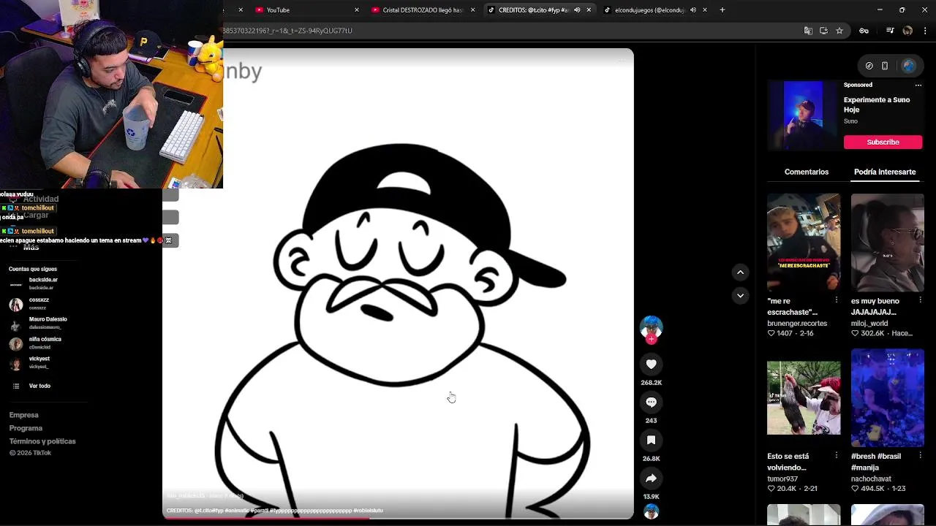Open the 'me re escrachaste' video thumbnail
Viewport: 936px width, 526px height.
pos(804,242)
